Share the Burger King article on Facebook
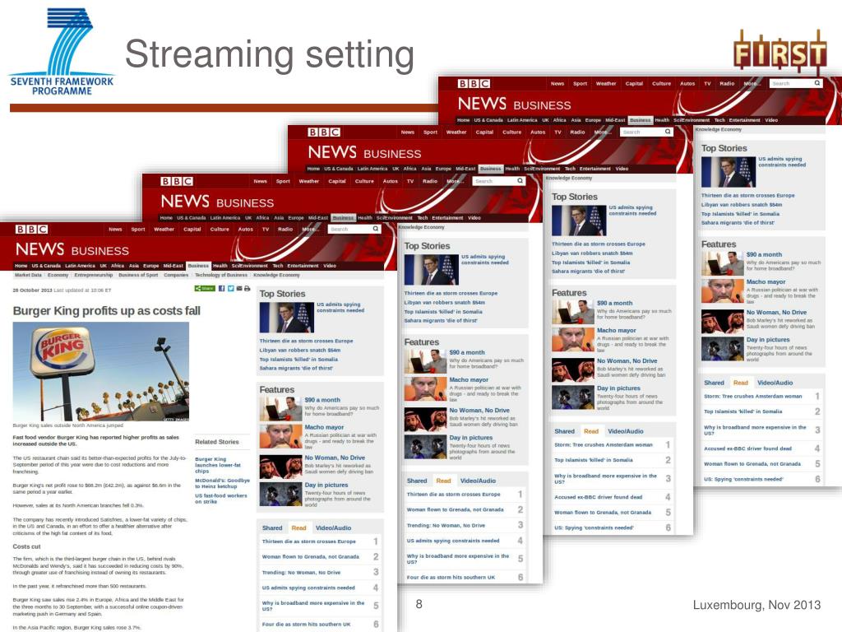842x632 pixels. (x=221, y=289)
